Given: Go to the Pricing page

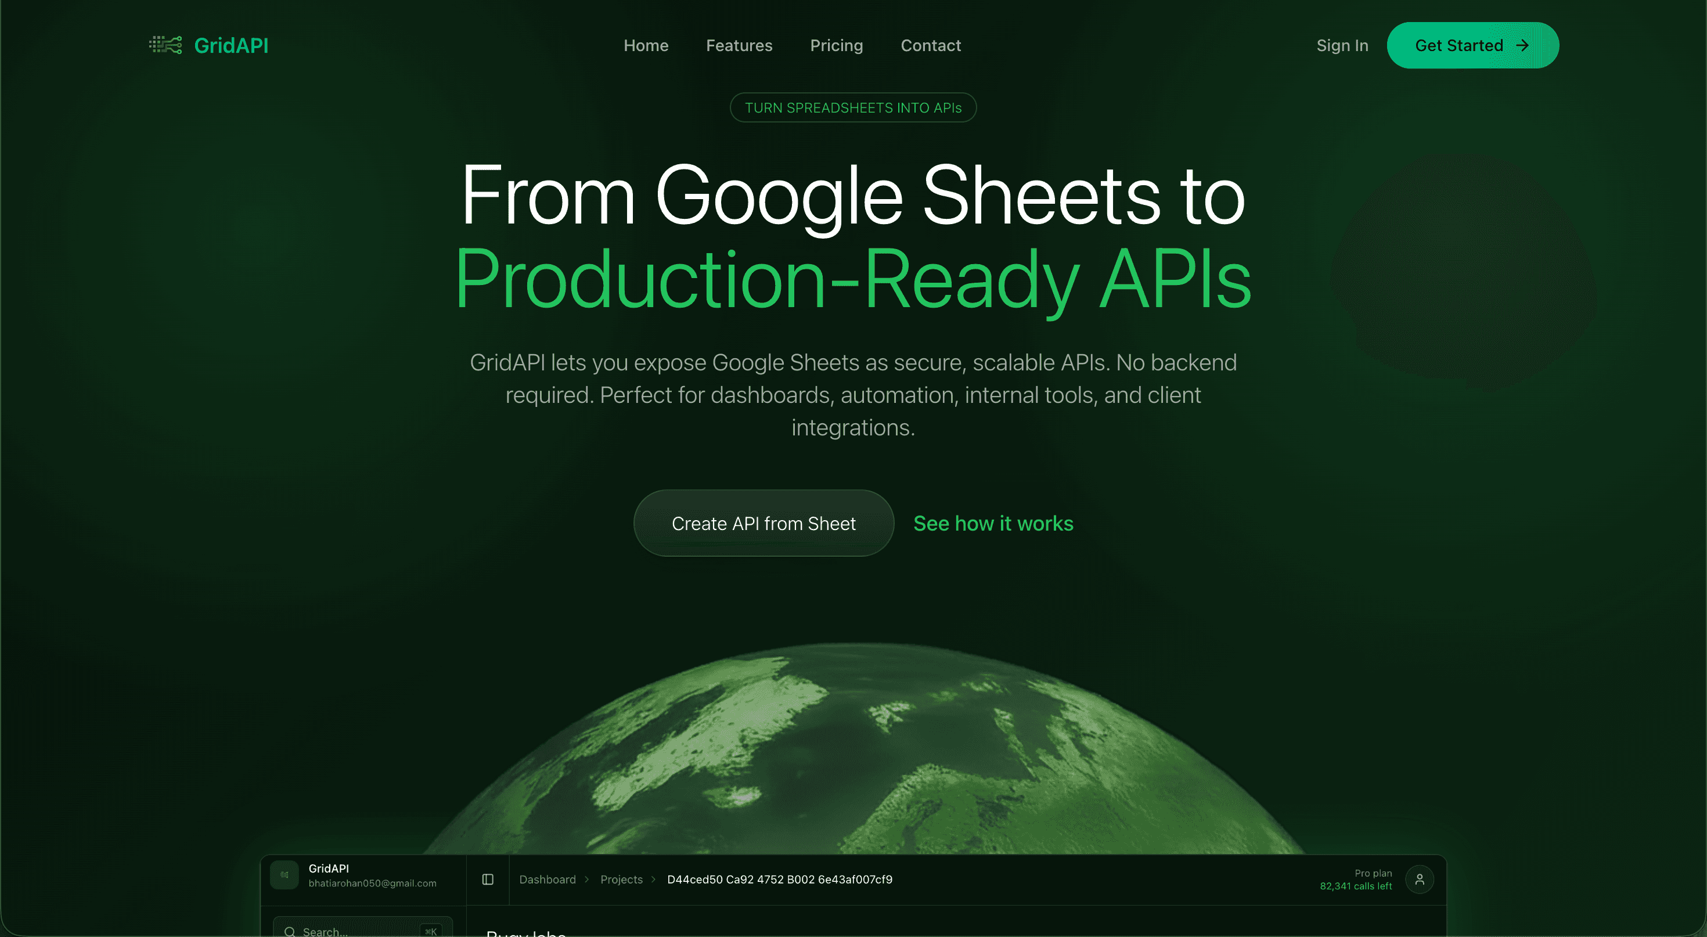Looking at the screenshot, I should pos(836,45).
